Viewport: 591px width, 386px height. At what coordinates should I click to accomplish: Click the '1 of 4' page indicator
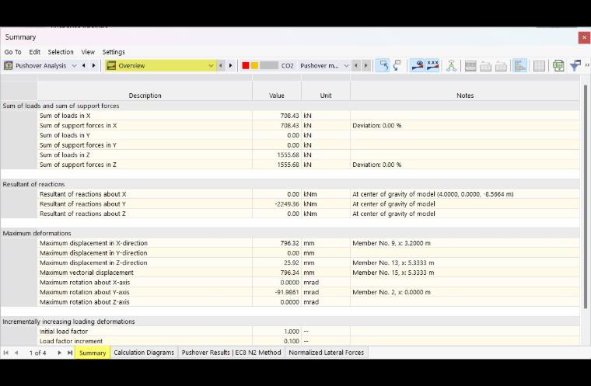click(37, 353)
